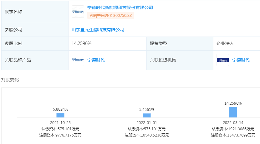Click the 关联投资机构 label cell
This screenshot has height=144, width=260.
pyautogui.click(x=180, y=60)
